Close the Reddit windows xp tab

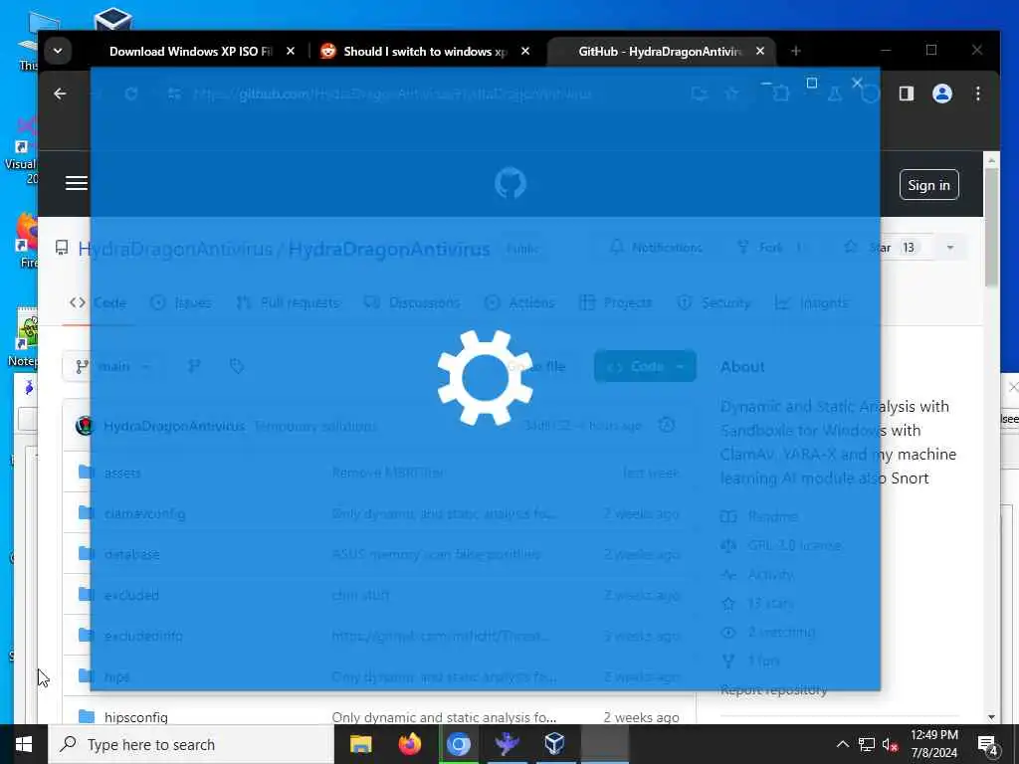(525, 51)
